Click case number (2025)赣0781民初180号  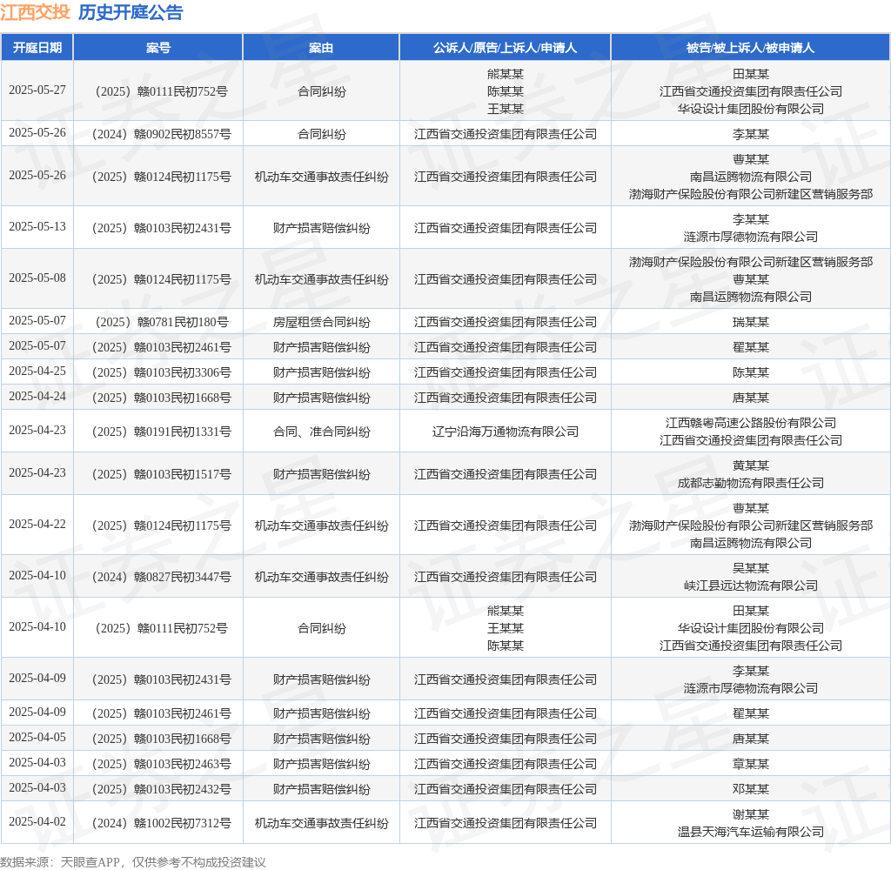pos(161,322)
